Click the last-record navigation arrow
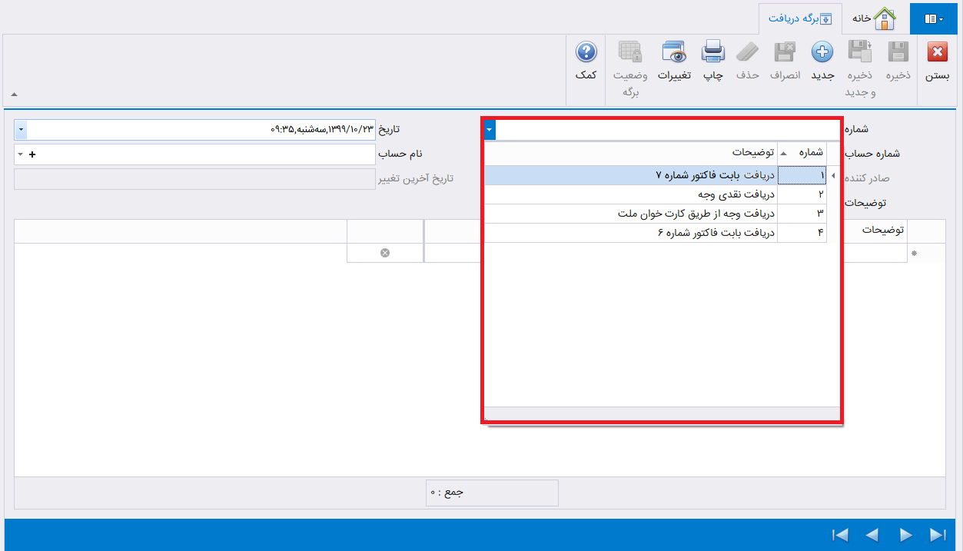 pyautogui.click(x=938, y=534)
